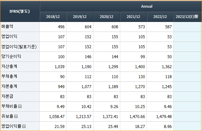202x131 pixels.
Task: Select 부채비율 value 9.49
Action: pyautogui.click(x=60, y=107)
